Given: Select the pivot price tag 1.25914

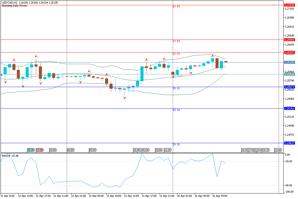Looking at the screenshot, I should [289, 74].
